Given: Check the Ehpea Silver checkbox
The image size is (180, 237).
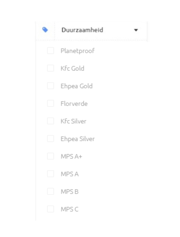Looking at the screenshot, I should (x=50, y=139).
